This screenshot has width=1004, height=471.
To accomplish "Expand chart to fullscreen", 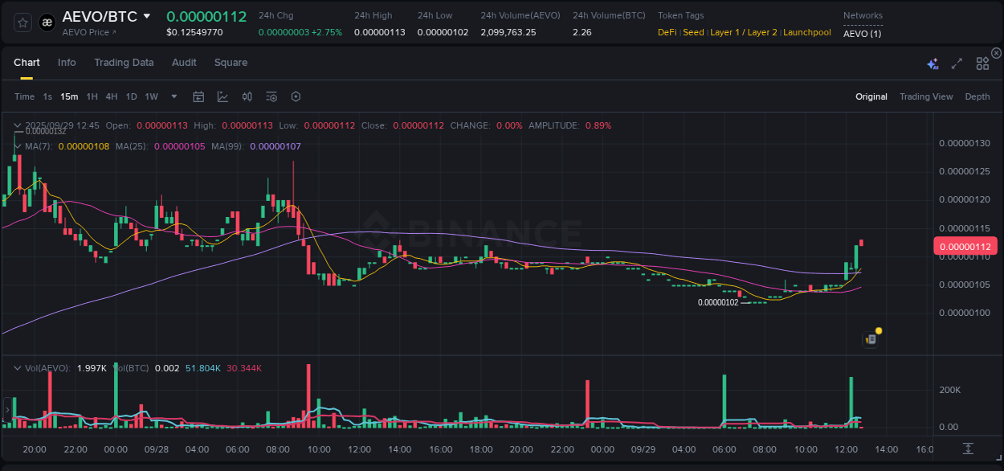I will [957, 63].
